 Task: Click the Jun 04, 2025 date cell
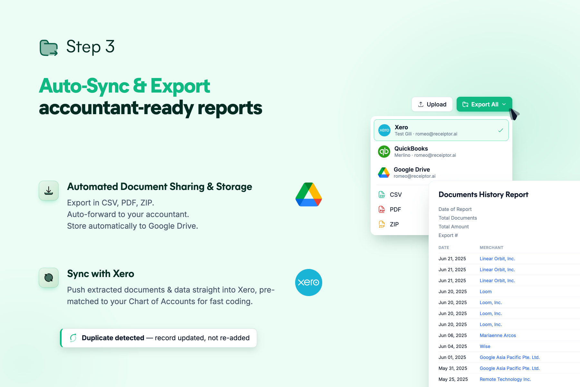tap(453, 346)
